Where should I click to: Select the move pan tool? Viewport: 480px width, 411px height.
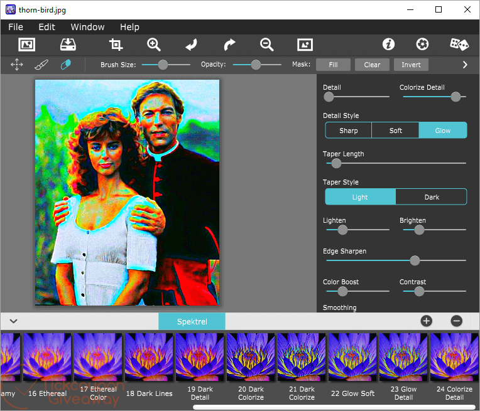coord(17,65)
